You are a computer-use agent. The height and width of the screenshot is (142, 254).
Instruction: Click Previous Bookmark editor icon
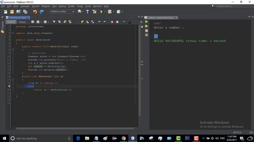click(x=82, y=22)
